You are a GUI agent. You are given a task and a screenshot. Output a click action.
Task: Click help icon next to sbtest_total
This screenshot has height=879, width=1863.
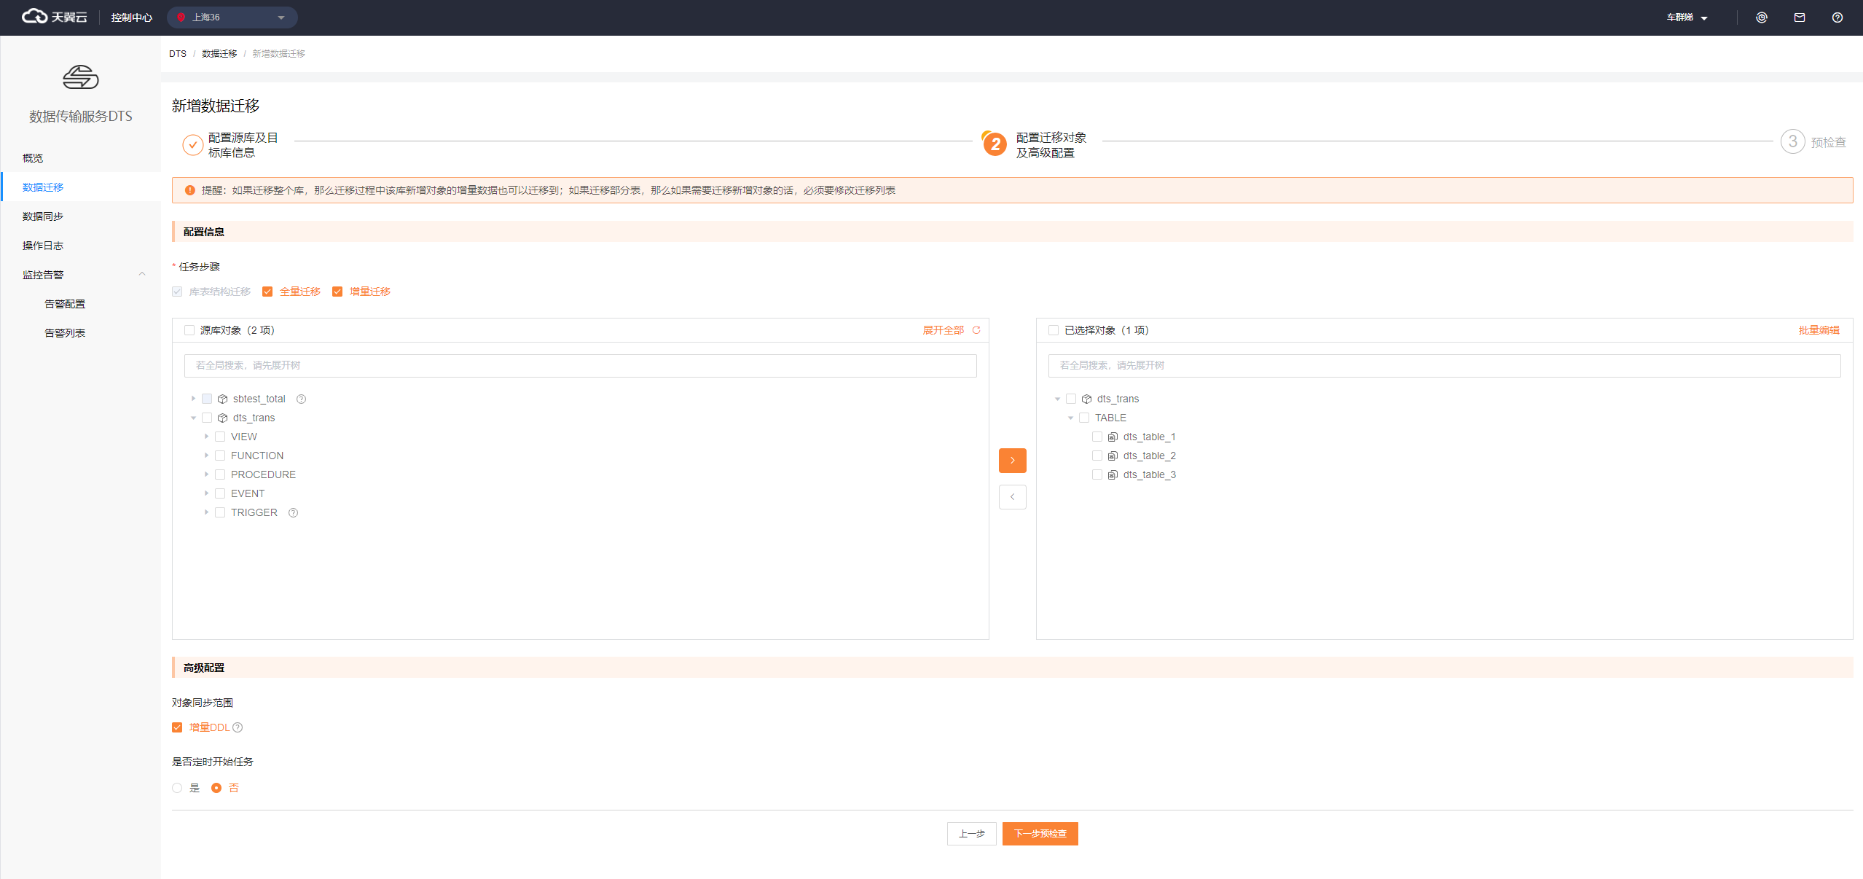pos(301,399)
